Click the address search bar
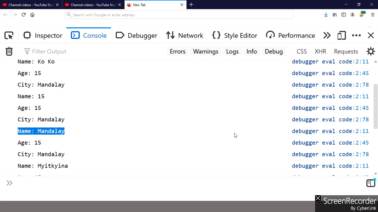Viewport: 378px width, 212px height. pyautogui.click(x=179, y=15)
